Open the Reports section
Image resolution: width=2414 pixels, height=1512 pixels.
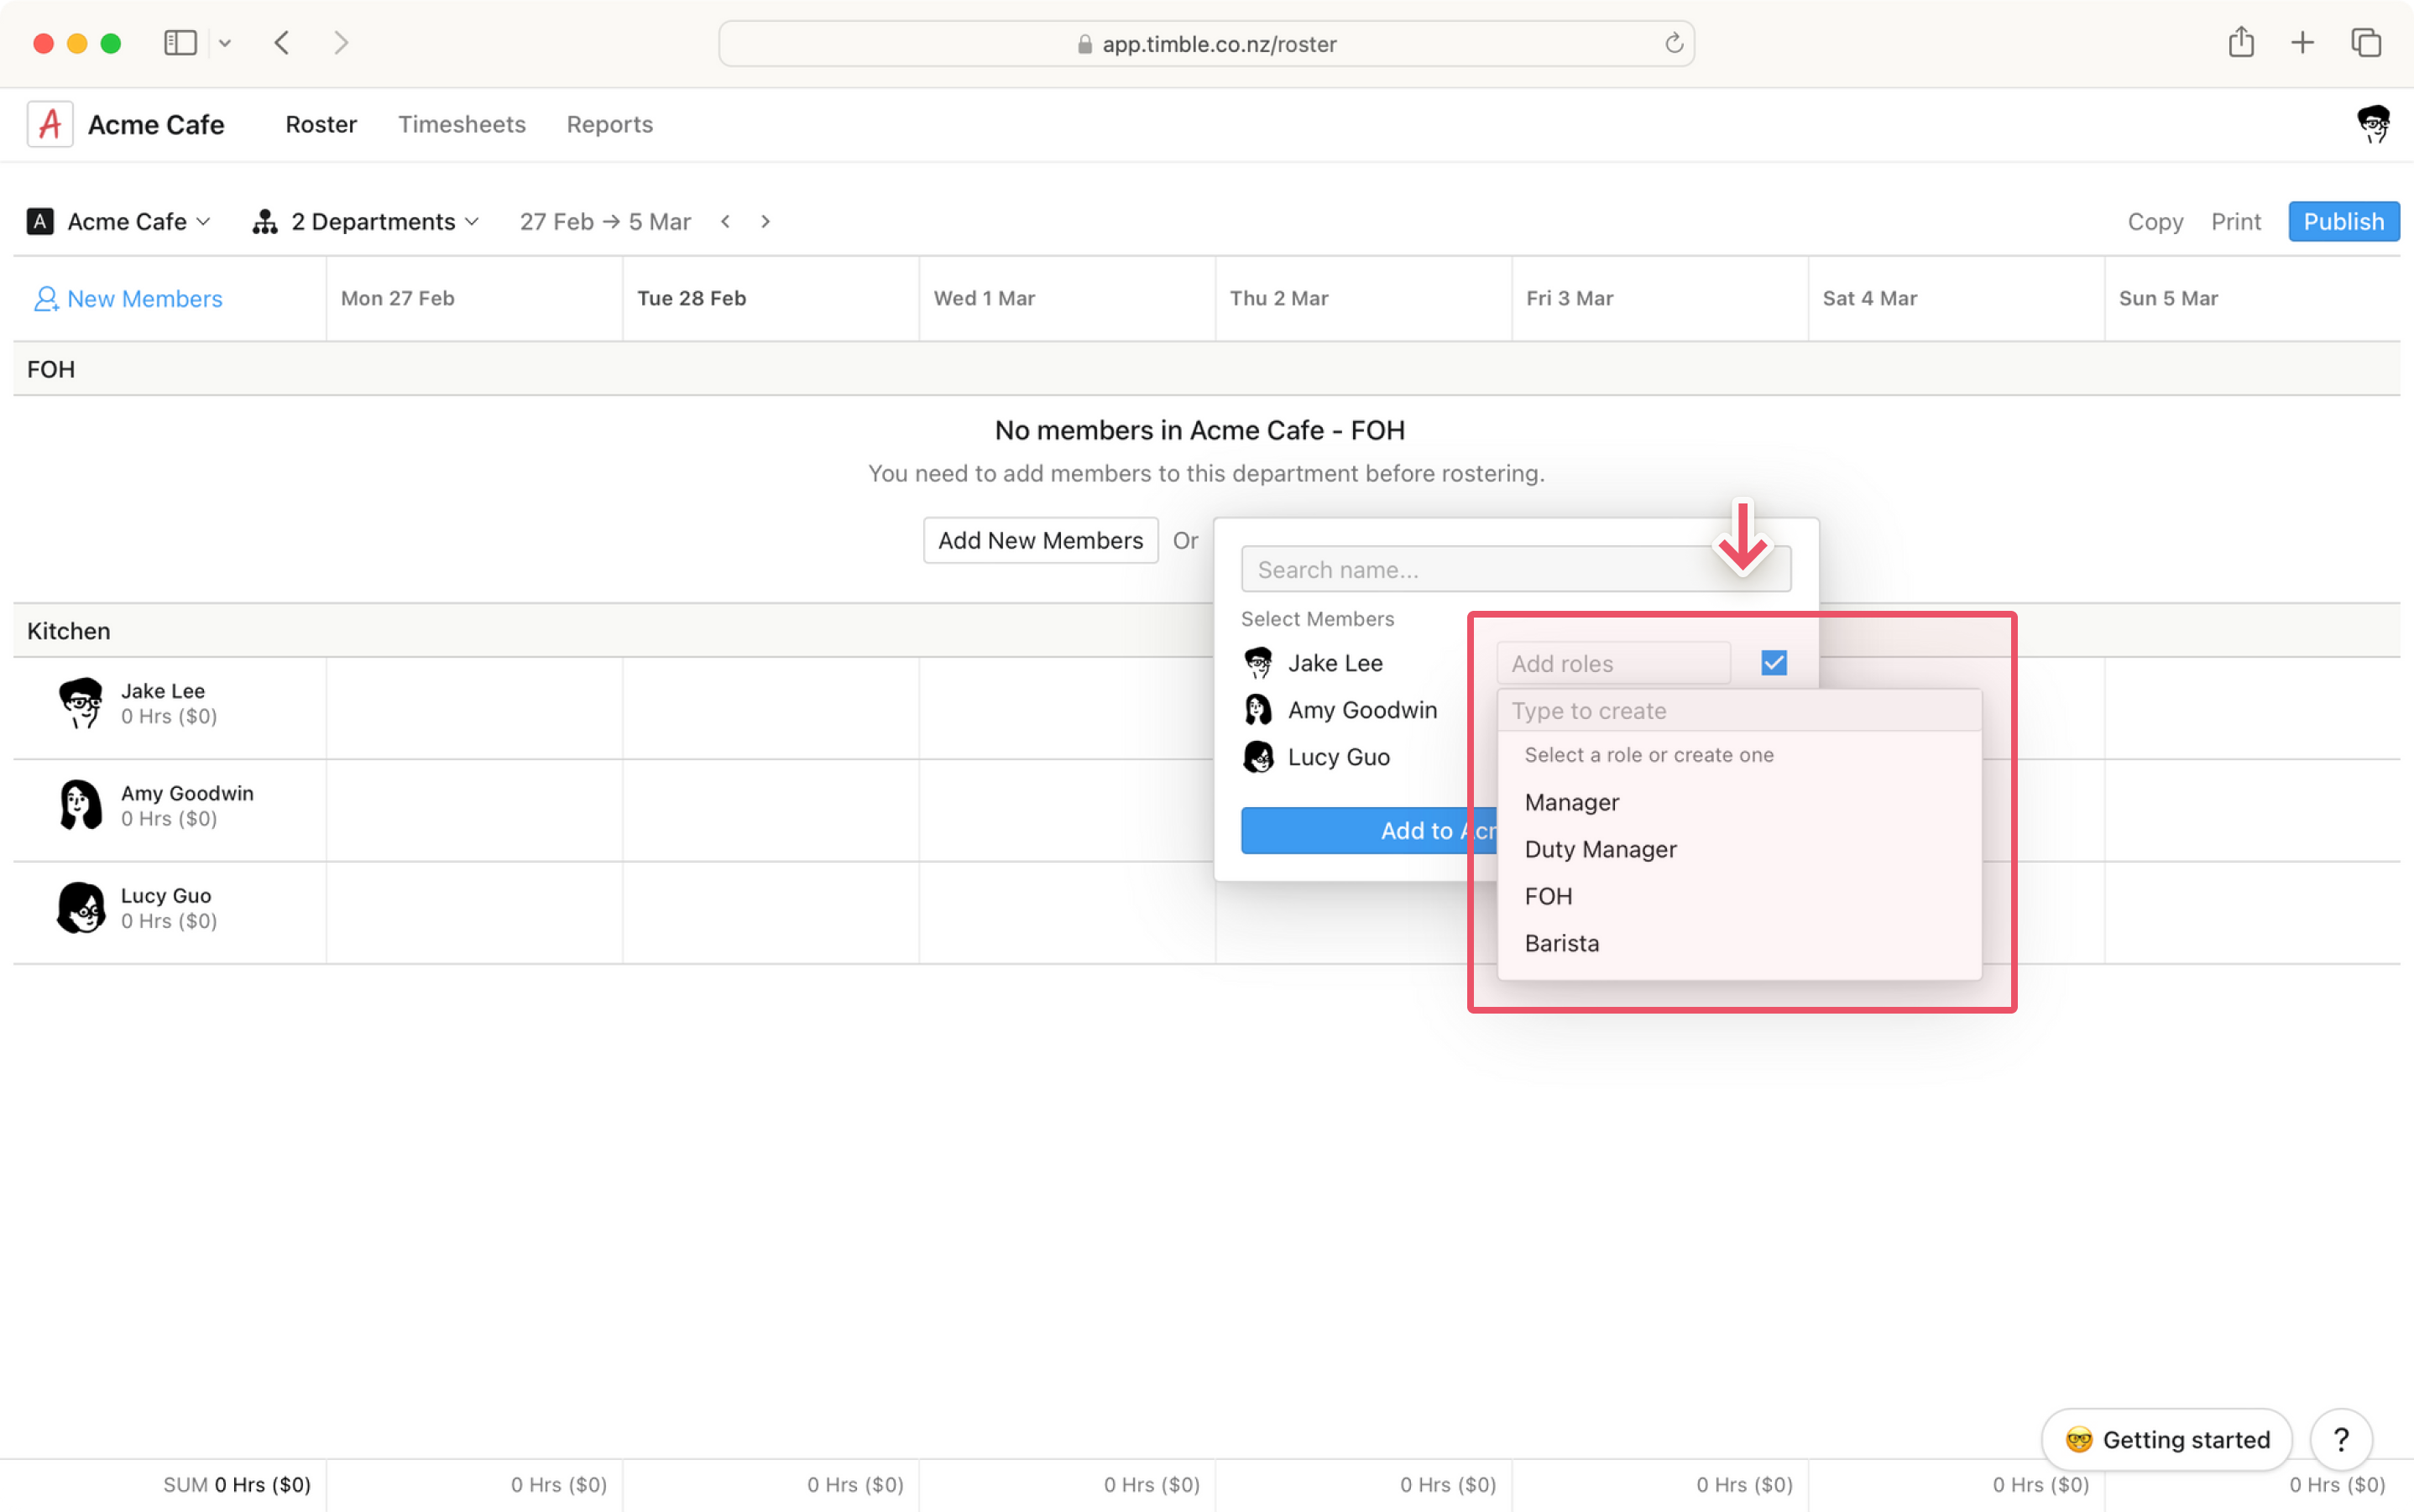coord(609,124)
